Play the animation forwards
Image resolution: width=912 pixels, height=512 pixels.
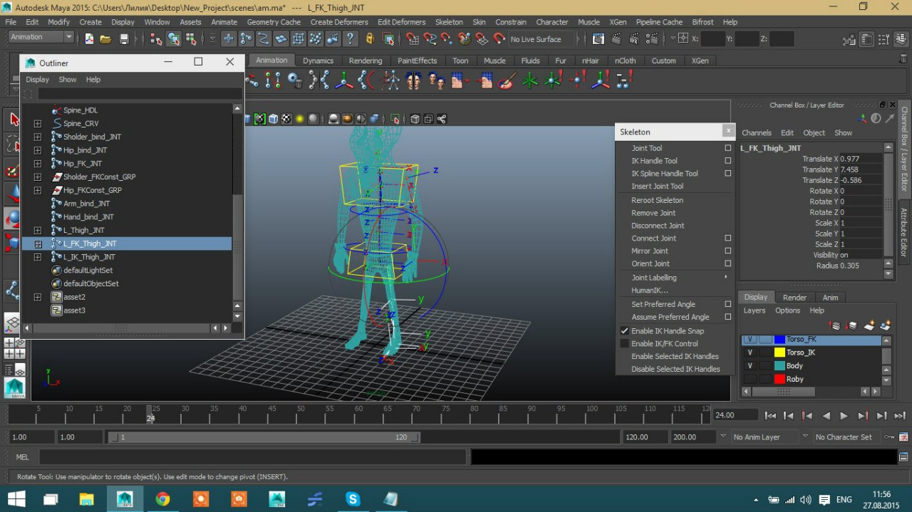click(x=844, y=416)
